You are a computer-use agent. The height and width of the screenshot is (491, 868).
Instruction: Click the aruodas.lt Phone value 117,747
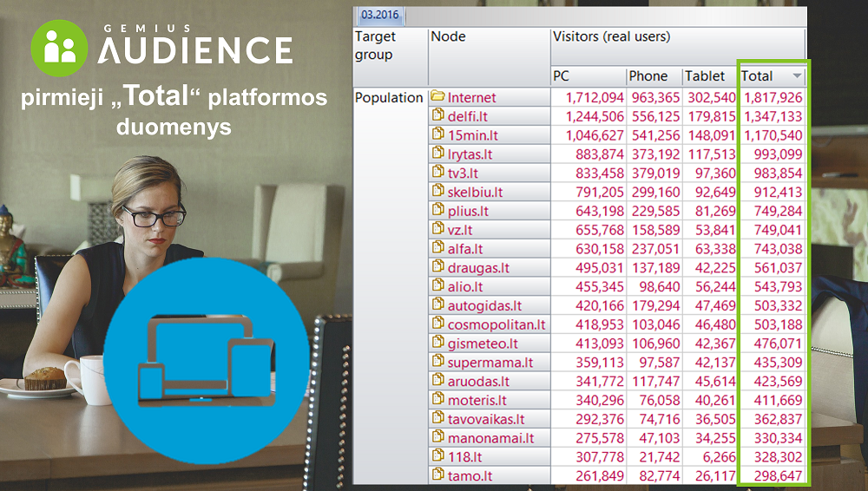click(x=655, y=382)
